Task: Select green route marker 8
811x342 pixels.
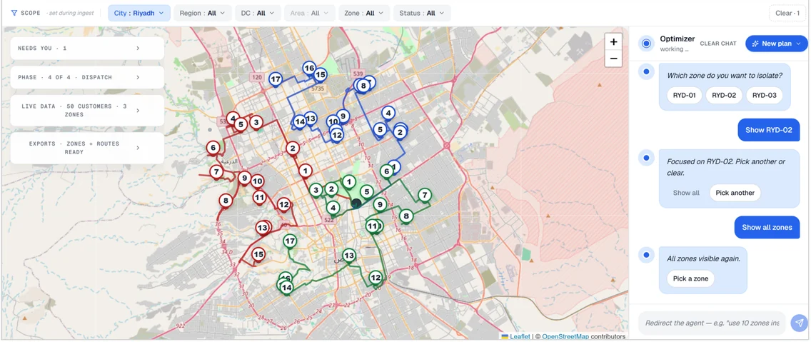Action: [406, 216]
